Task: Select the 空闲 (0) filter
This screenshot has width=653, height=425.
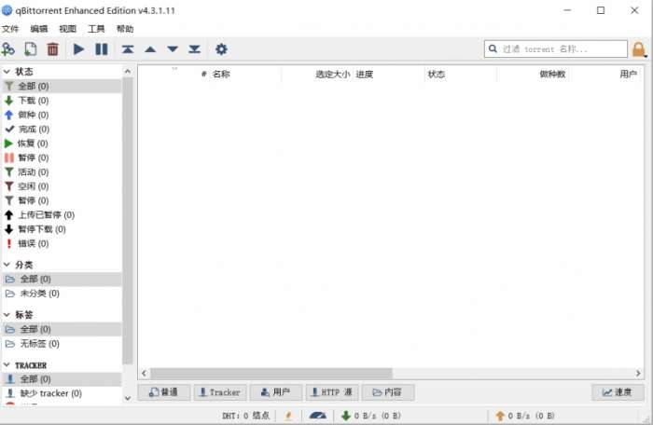Action: point(62,186)
